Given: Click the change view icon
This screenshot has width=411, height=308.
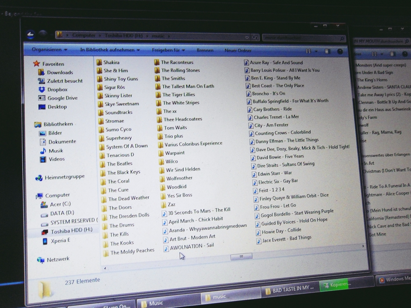Looking at the screenshot, I should tap(309, 51).
